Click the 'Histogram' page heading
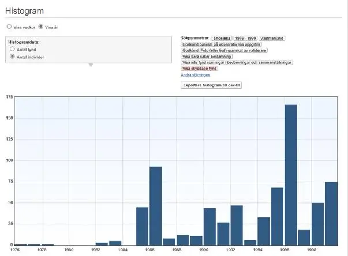The width and height of the screenshot is (348, 256). [24, 11]
